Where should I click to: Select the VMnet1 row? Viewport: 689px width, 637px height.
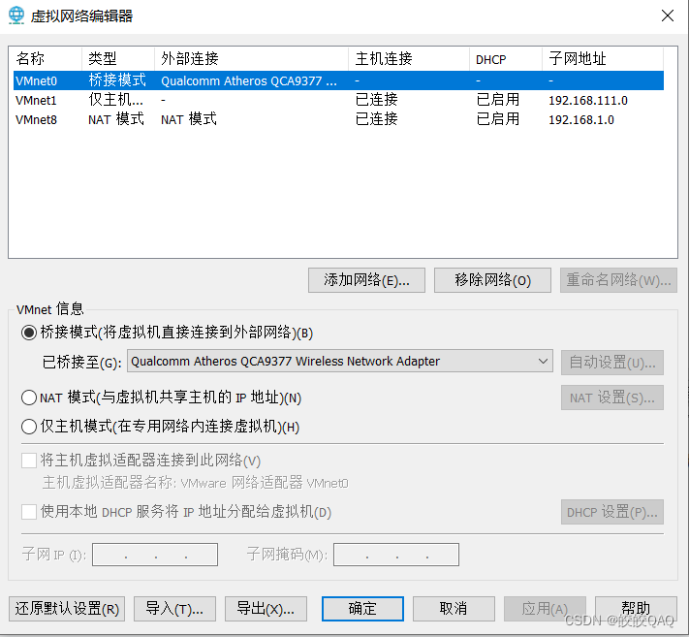pyautogui.click(x=338, y=100)
